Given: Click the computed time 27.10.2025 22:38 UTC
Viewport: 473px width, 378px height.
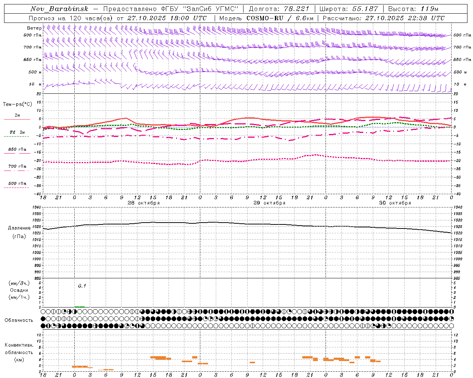Looking at the screenshot, I should coord(405,18).
